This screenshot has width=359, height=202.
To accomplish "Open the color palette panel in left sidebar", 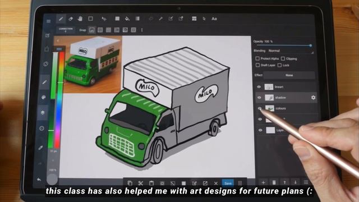I will 44,97.
